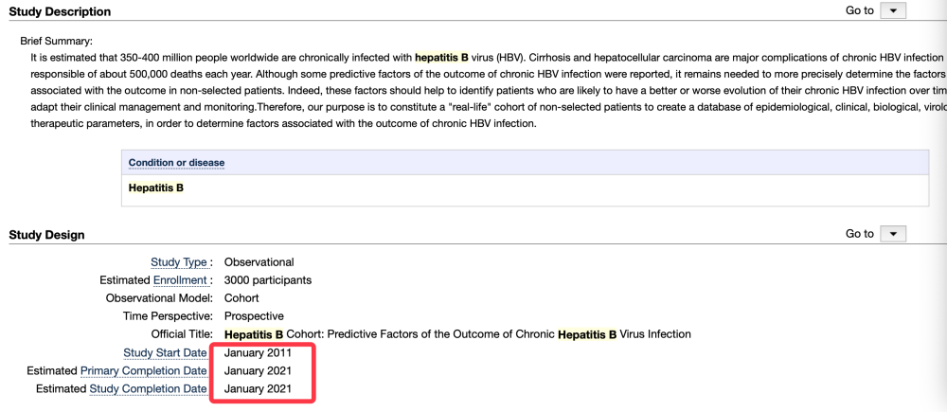Click the Prospective time perspective value
This screenshot has height=412, width=947.
[254, 316]
